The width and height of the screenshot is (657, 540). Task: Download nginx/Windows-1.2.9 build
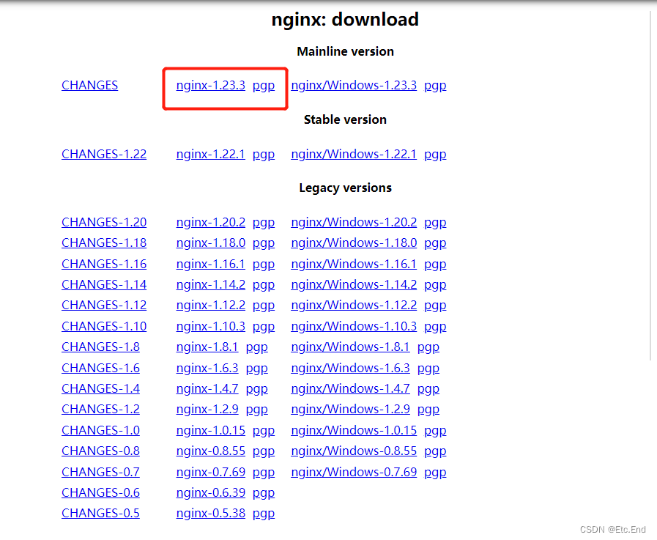pos(351,409)
